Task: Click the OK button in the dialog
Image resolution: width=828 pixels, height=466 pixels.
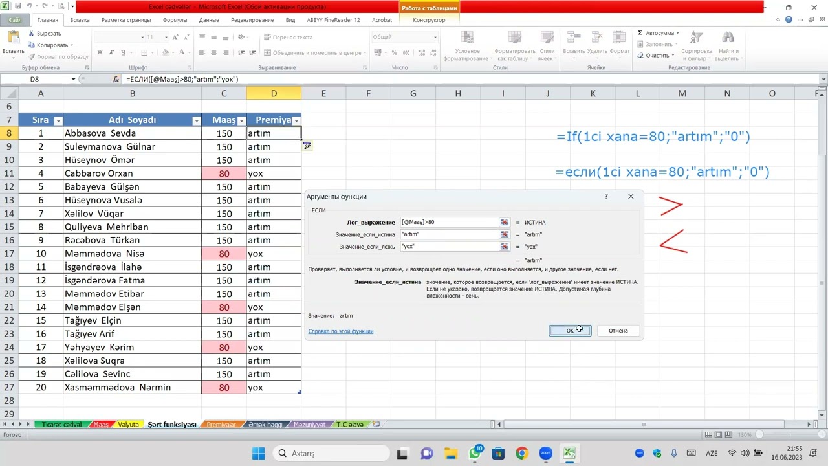Action: (x=570, y=331)
